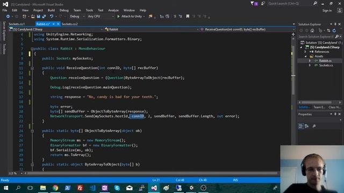
Task: Save the current file with the floppy icon
Action: pos(38,17)
